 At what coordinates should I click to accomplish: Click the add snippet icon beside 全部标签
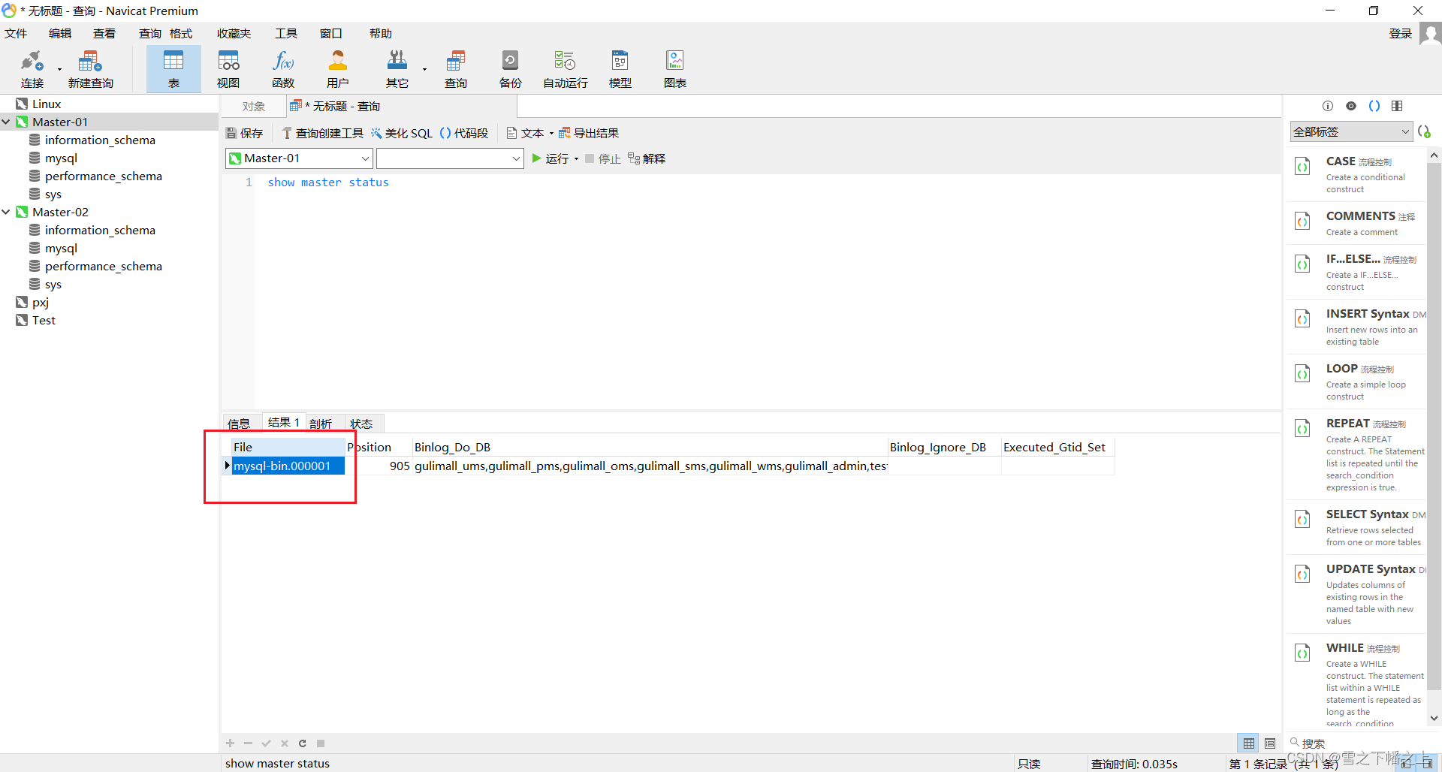(x=1425, y=131)
